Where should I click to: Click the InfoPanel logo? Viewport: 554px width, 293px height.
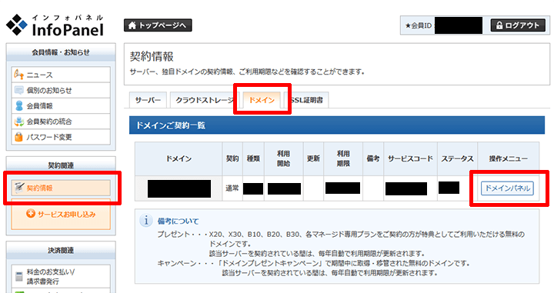pyautogui.click(x=55, y=25)
